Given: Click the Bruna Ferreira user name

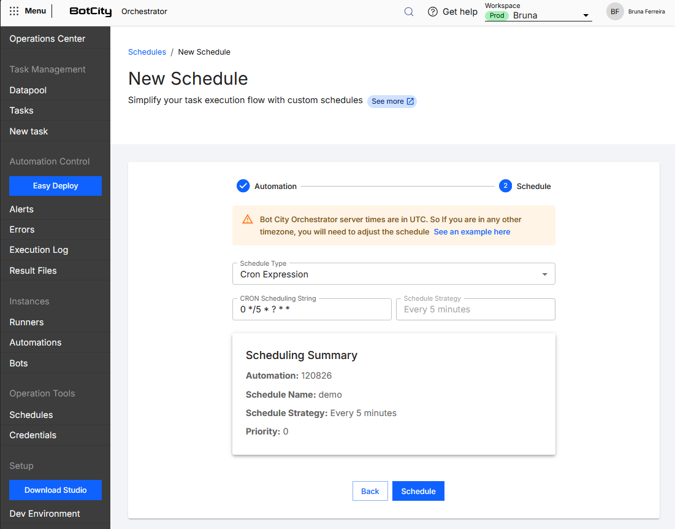Looking at the screenshot, I should tap(646, 12).
